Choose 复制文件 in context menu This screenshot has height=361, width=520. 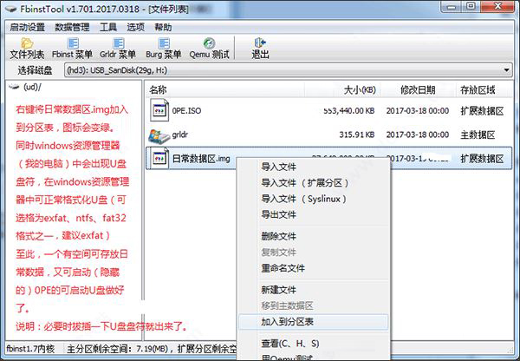click(x=314, y=253)
